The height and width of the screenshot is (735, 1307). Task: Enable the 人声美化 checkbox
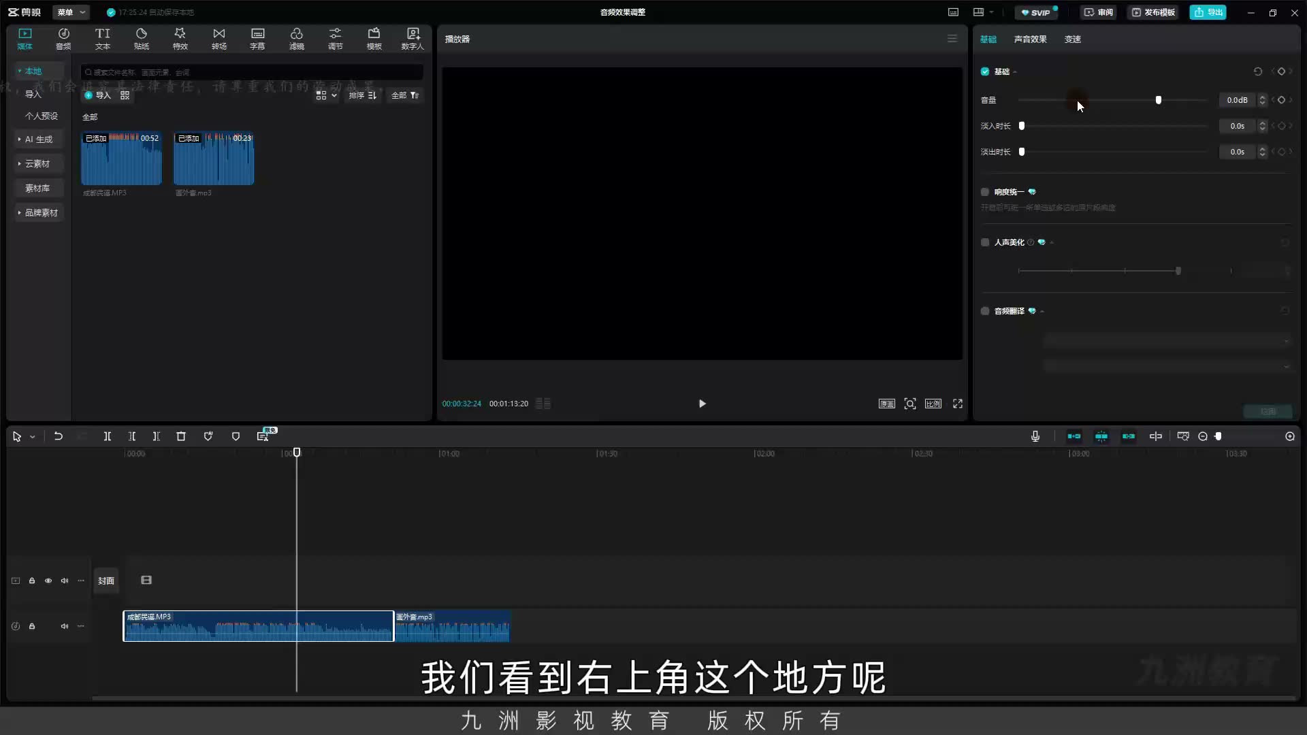985,242
